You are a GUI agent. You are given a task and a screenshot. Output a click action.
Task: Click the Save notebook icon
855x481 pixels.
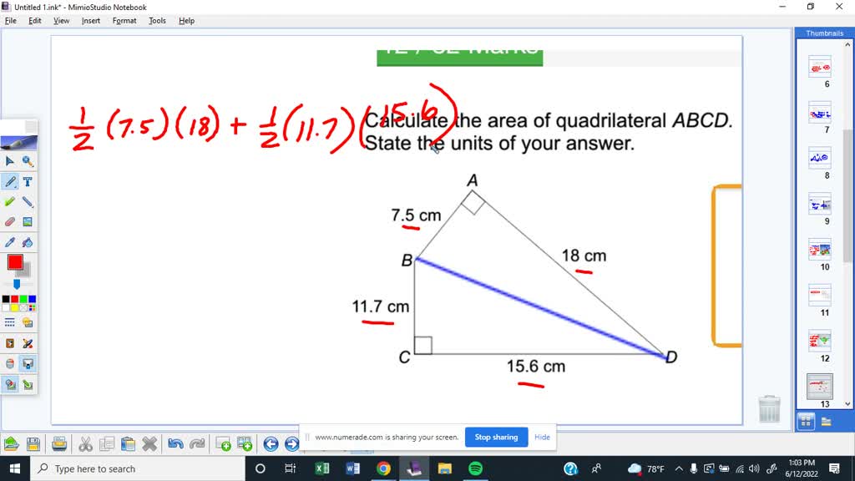[x=33, y=443]
